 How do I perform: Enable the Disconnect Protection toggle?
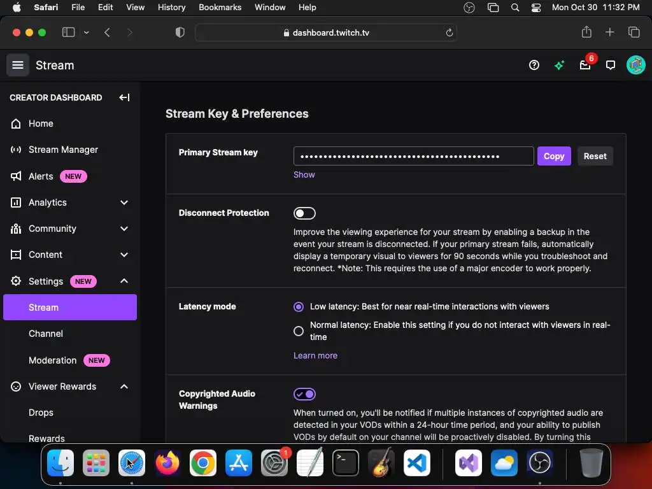point(304,213)
